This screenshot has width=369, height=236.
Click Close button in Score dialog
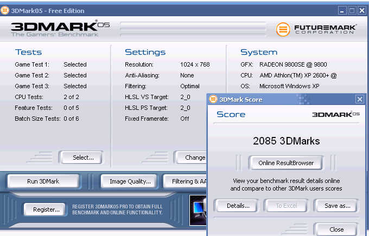click(336, 229)
